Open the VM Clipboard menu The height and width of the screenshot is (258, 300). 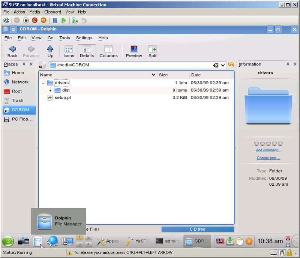(x=52, y=12)
